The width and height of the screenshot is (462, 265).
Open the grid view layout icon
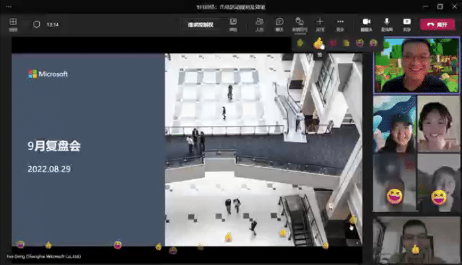pyautogui.click(x=13, y=24)
